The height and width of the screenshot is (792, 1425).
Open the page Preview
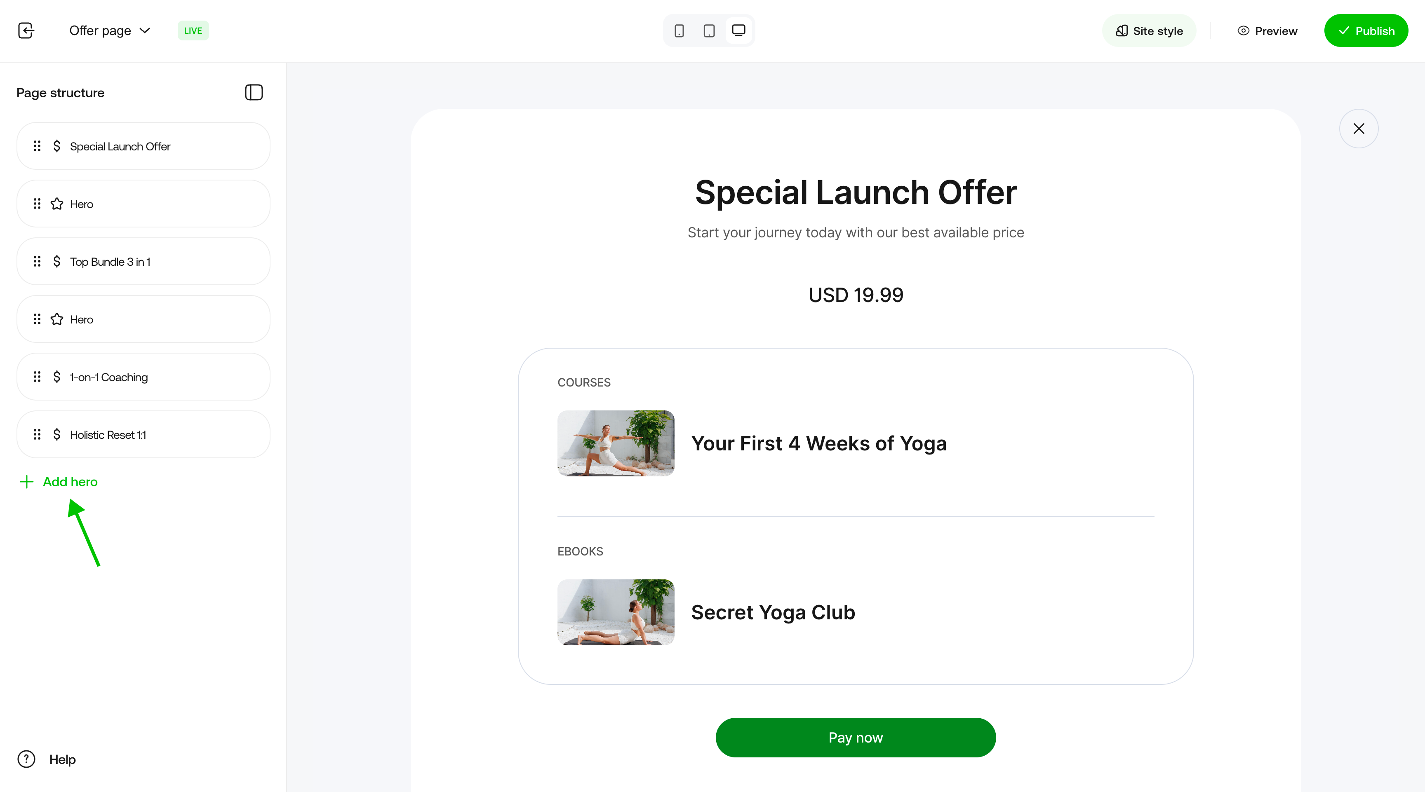point(1267,31)
